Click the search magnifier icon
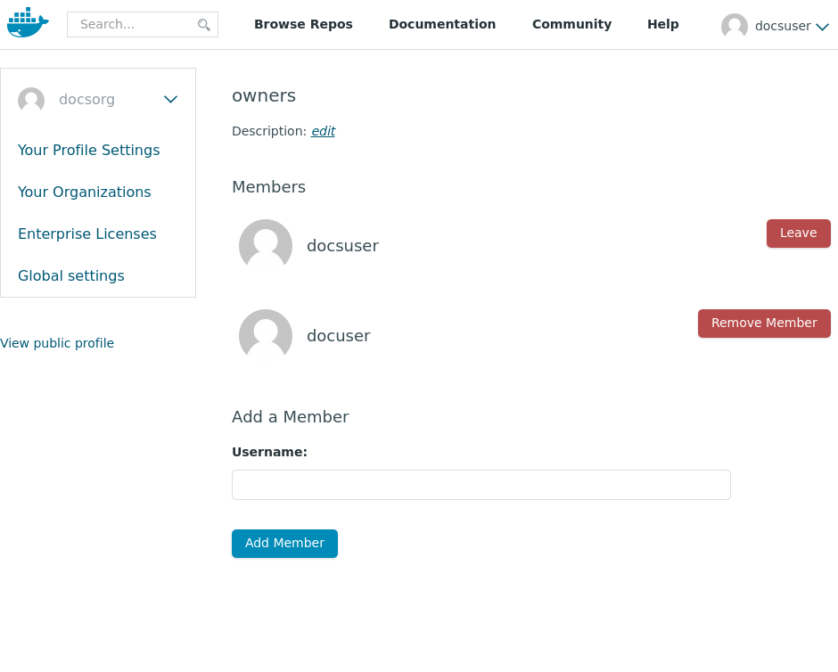This screenshot has width=838, height=672. tap(204, 25)
